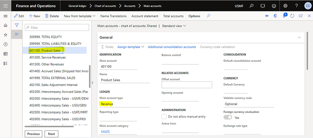
Task: Open the messages chat icon
Action: (263, 6)
